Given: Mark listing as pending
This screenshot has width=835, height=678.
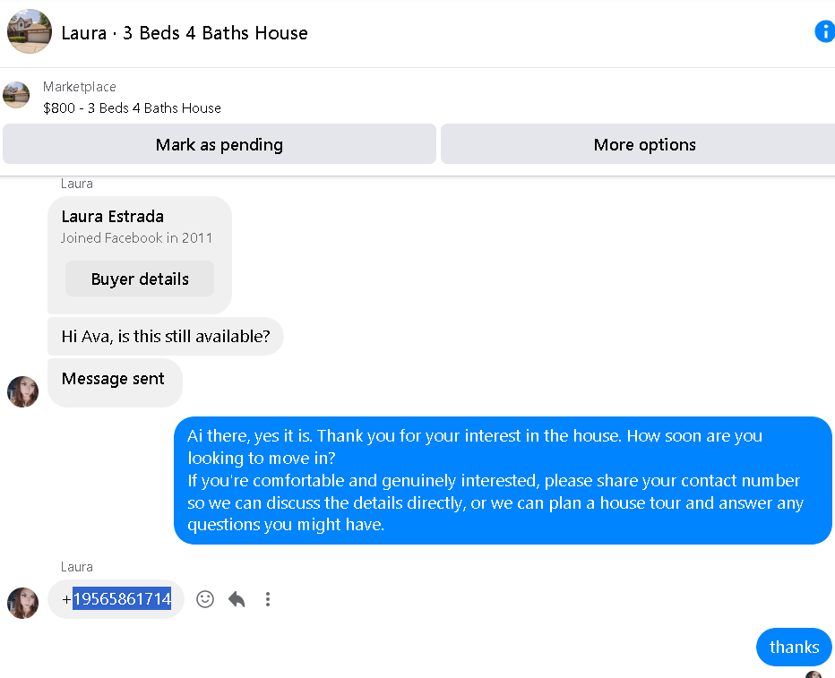Looking at the screenshot, I should click(220, 144).
